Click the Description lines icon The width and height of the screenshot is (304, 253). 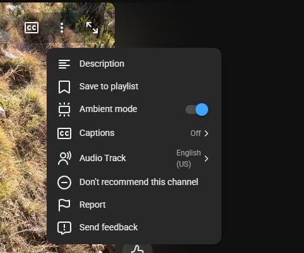tap(64, 64)
